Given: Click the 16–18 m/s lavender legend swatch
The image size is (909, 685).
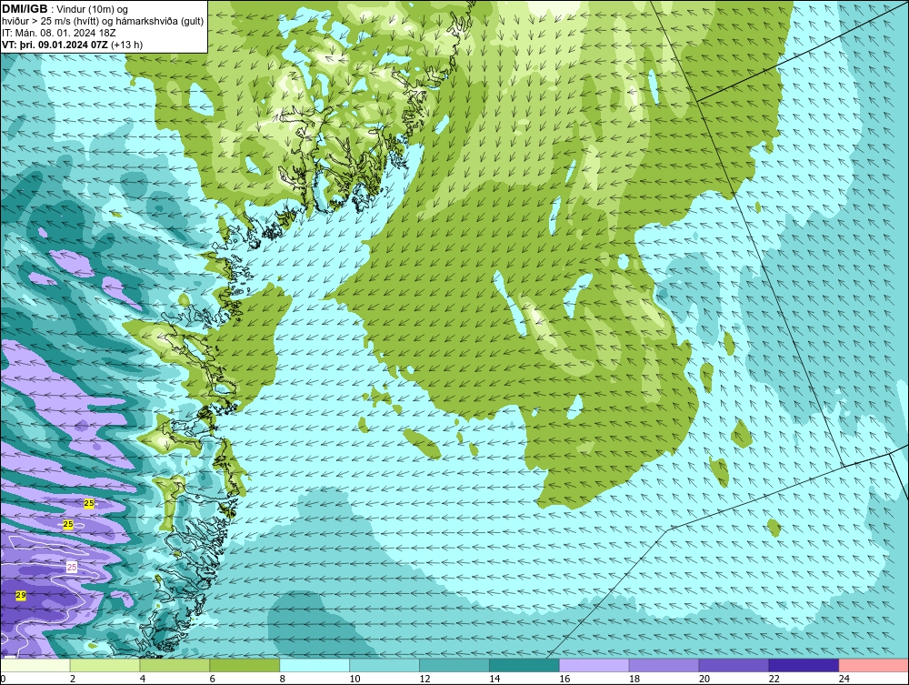Looking at the screenshot, I should point(594,665).
